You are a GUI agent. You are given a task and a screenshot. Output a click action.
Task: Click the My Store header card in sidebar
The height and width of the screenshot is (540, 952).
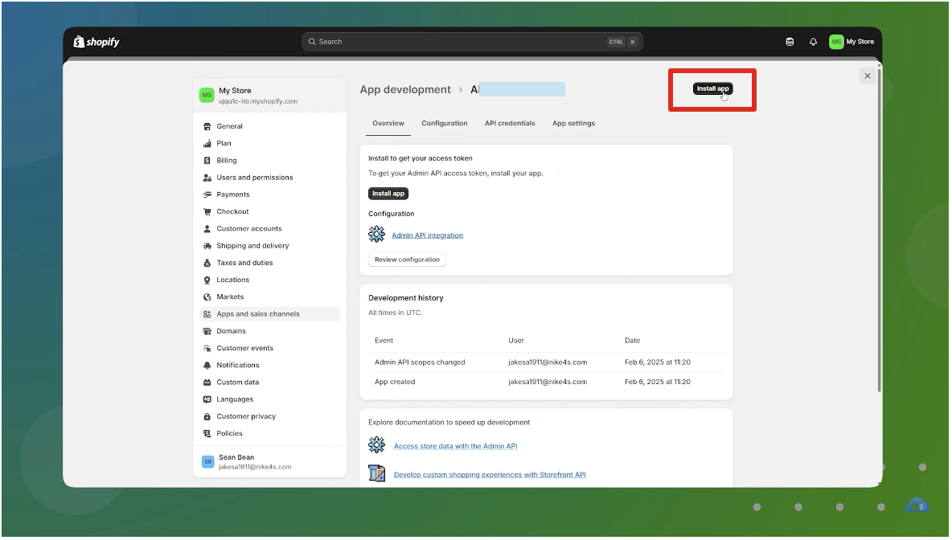(x=269, y=96)
